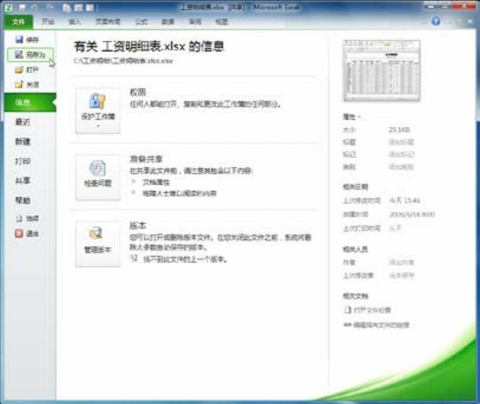Click the 创建时间 (Created) date value
Screen dimensions: 480x404
click(412, 215)
